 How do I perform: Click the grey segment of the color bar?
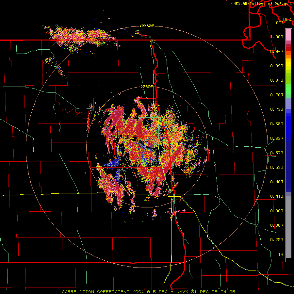288,227
